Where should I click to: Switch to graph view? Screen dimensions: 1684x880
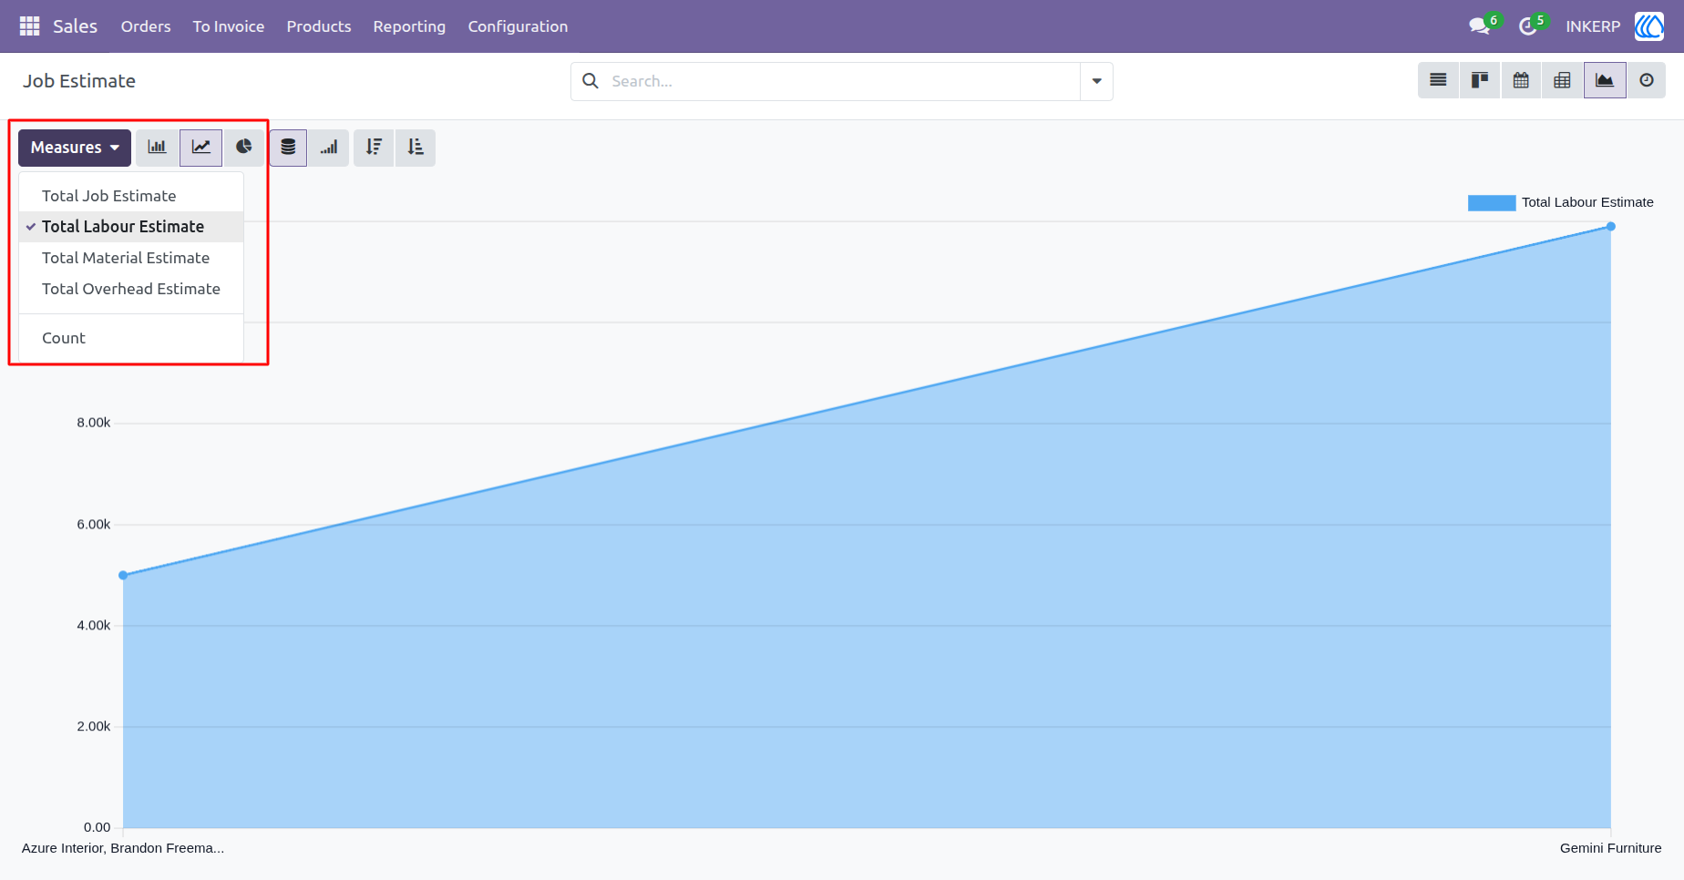tap(1605, 81)
